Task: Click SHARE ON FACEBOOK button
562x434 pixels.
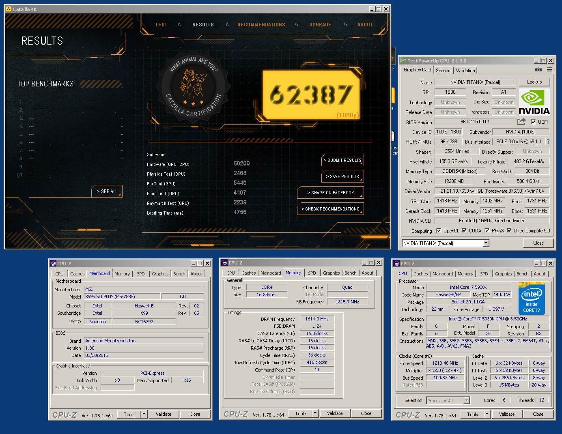Action: 330,193
